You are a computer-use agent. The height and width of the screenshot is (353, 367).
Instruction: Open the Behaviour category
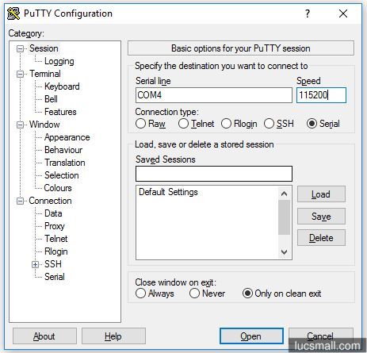63,150
